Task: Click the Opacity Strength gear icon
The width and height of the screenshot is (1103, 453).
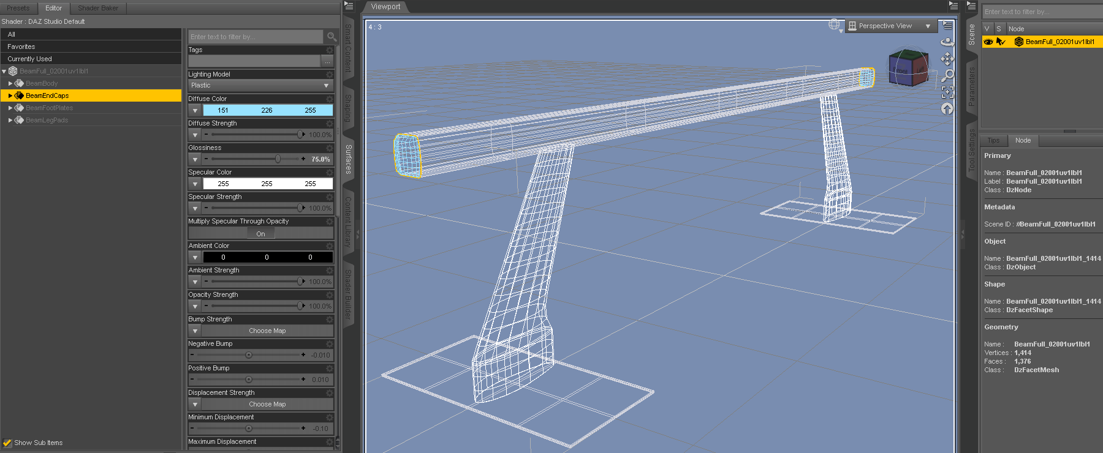Action: (330, 295)
